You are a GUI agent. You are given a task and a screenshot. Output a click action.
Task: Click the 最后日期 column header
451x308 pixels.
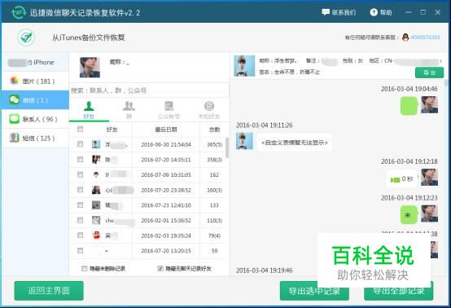tap(166, 130)
